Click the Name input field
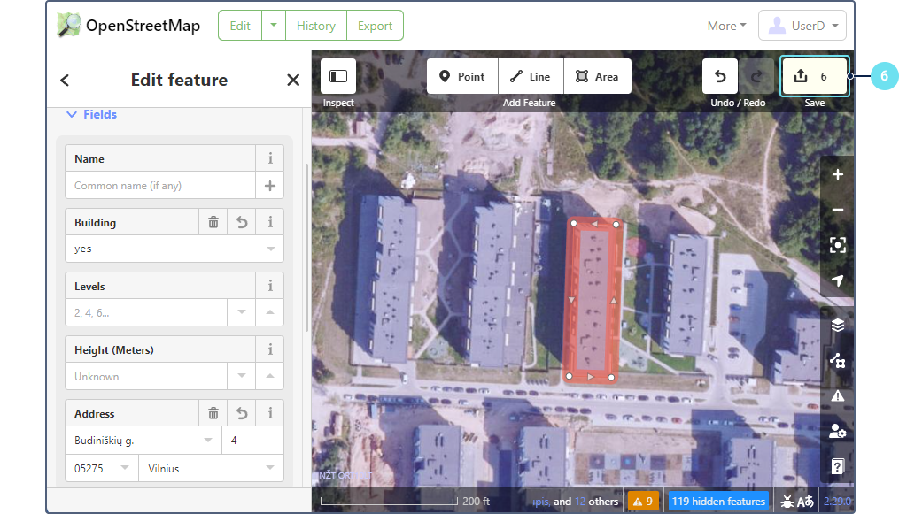899x514 pixels. point(159,186)
